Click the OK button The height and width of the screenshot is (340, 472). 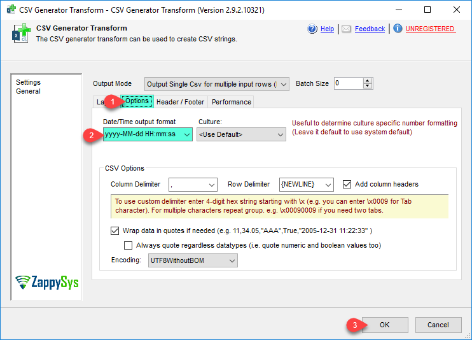coord(385,325)
